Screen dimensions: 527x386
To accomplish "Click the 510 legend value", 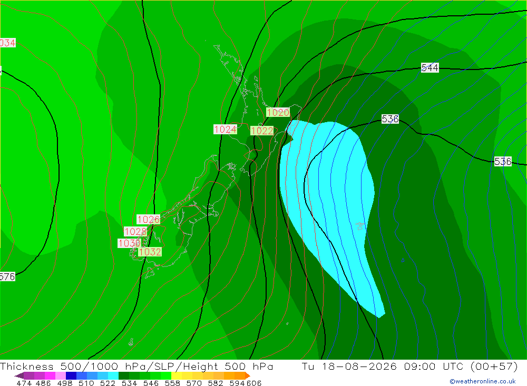I will click(86, 383).
